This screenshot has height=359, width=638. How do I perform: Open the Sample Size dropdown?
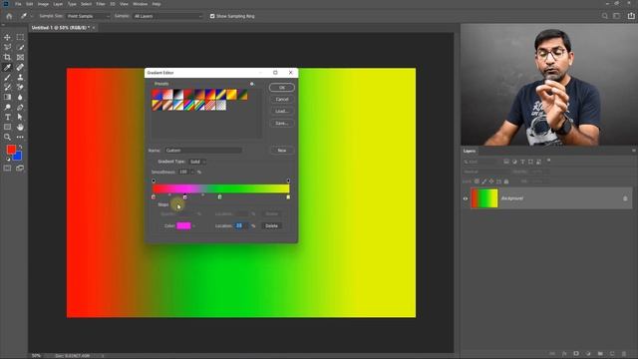point(89,16)
